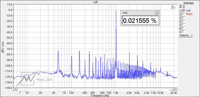The width and height of the screenshot is (200, 97).
Task: Disable the Left overlay checkbox
Action: (x=184, y=11)
